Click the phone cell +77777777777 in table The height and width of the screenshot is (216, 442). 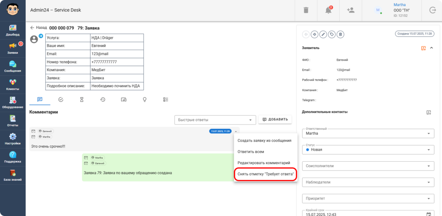pyautogui.click(x=117, y=62)
